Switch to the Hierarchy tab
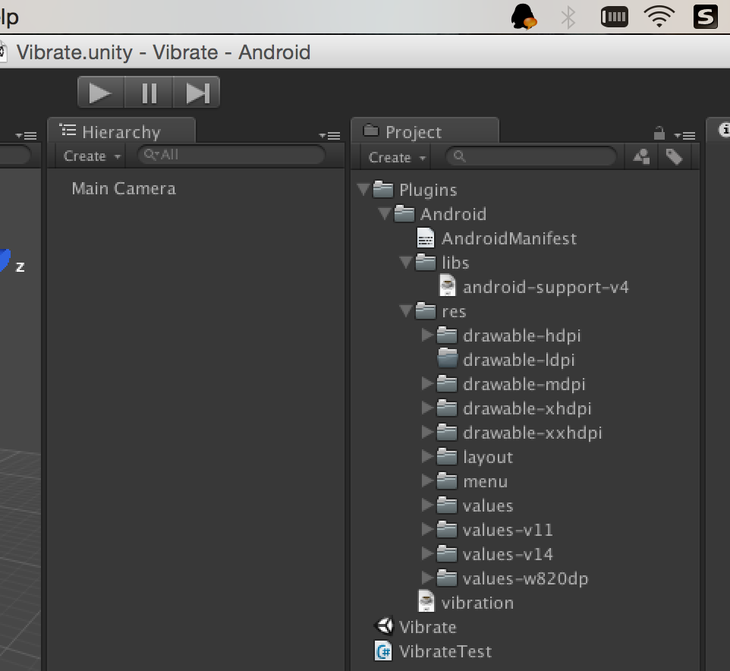Screen dimensions: 730x671 pyautogui.click(x=121, y=131)
